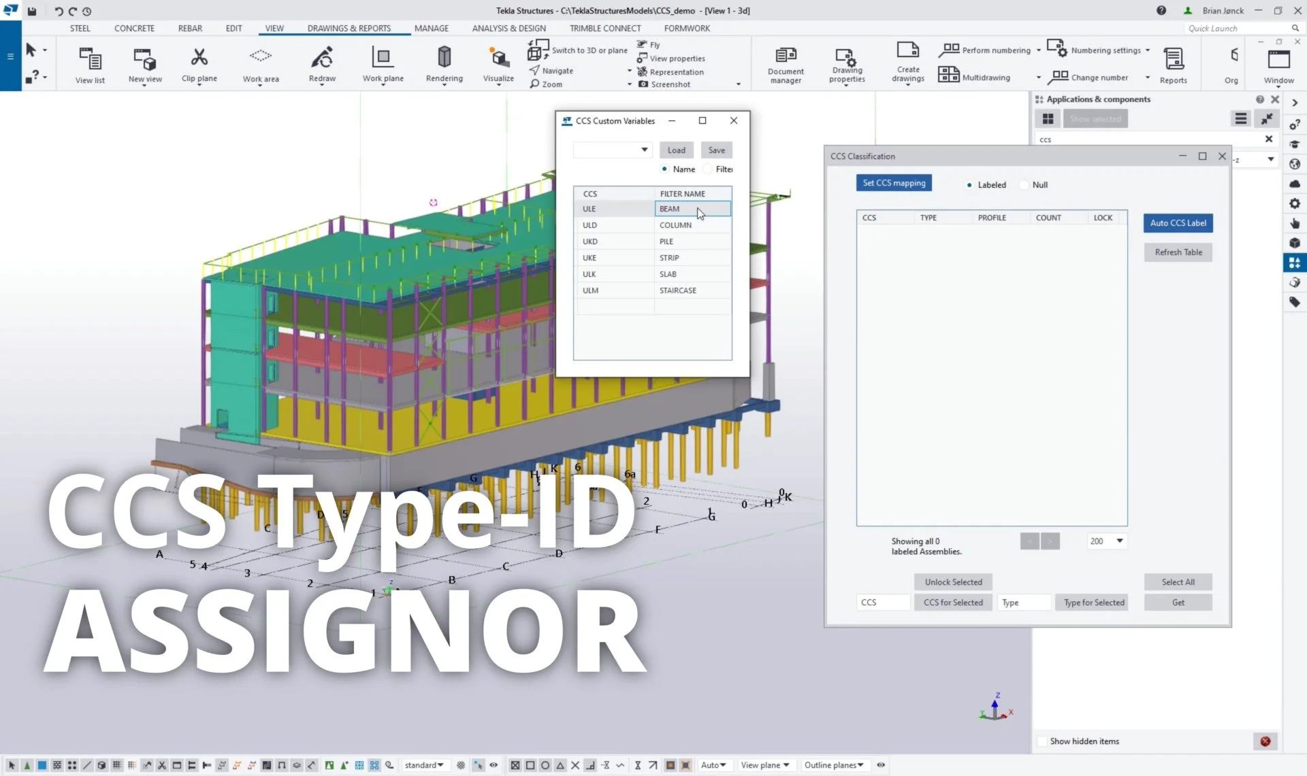Image resolution: width=1307 pixels, height=776 pixels.
Task: Open the Work plane tool
Action: 383,66
